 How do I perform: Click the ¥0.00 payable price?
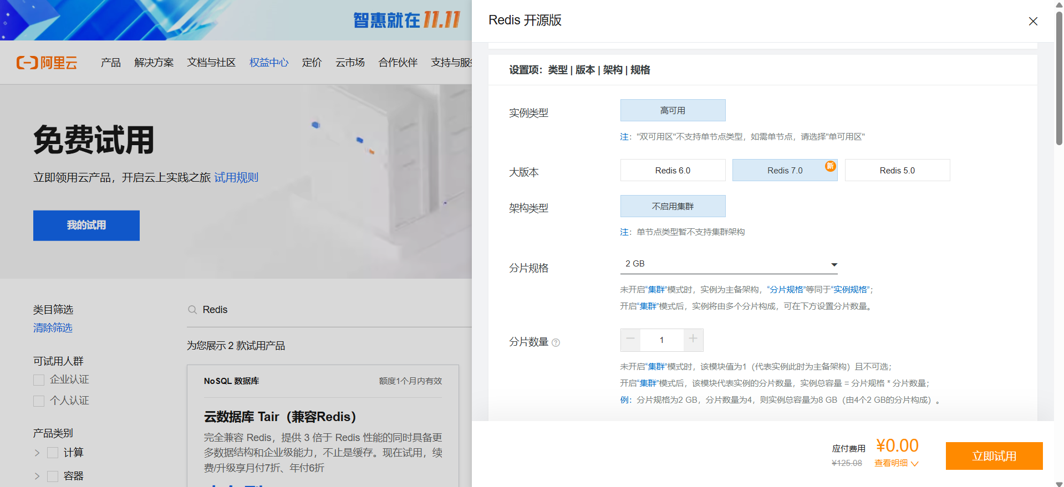[897, 445]
